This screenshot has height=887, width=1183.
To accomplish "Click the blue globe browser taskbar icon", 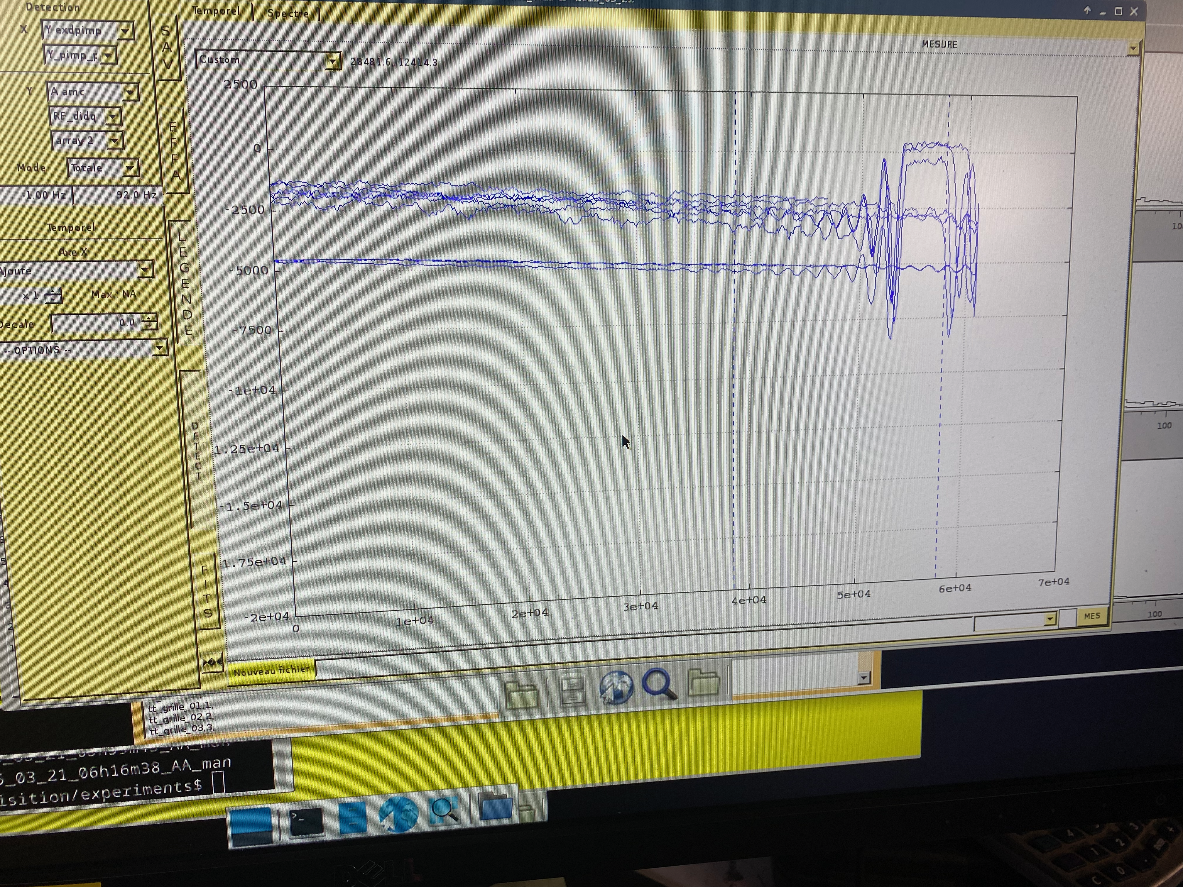I will click(398, 814).
